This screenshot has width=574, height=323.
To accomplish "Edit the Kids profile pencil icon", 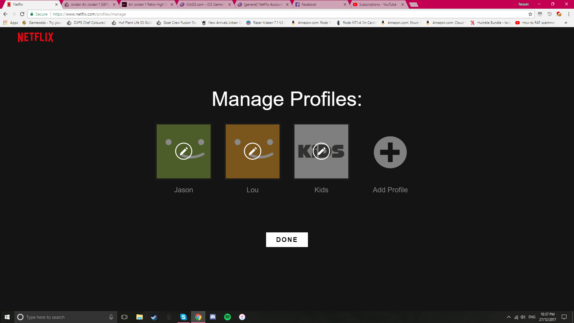I will (321, 151).
